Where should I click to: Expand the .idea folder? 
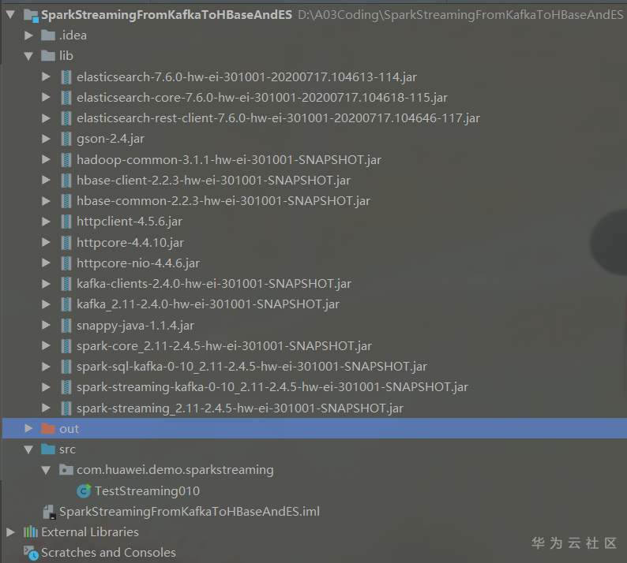click(28, 35)
